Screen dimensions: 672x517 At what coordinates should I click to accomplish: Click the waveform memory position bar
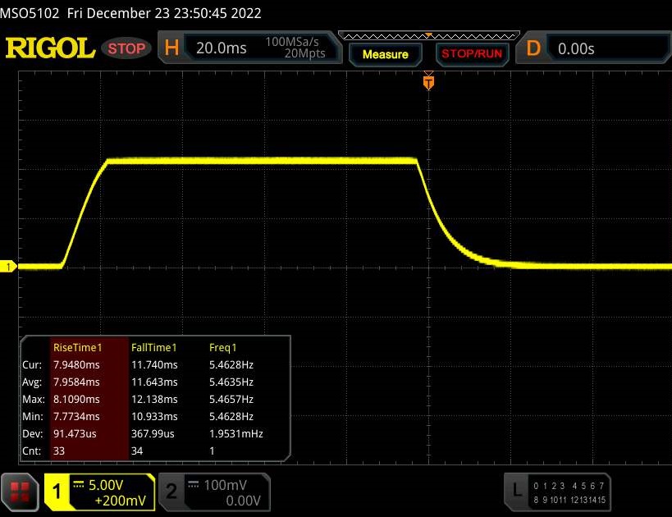[428, 36]
